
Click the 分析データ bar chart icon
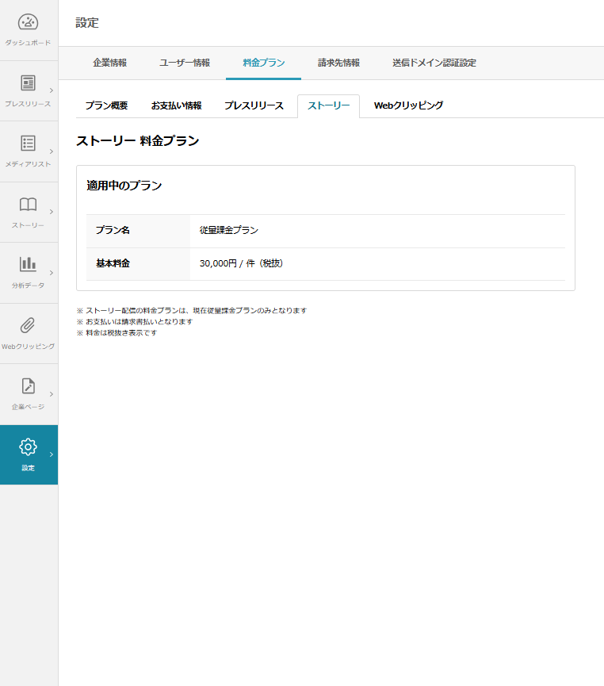click(29, 264)
